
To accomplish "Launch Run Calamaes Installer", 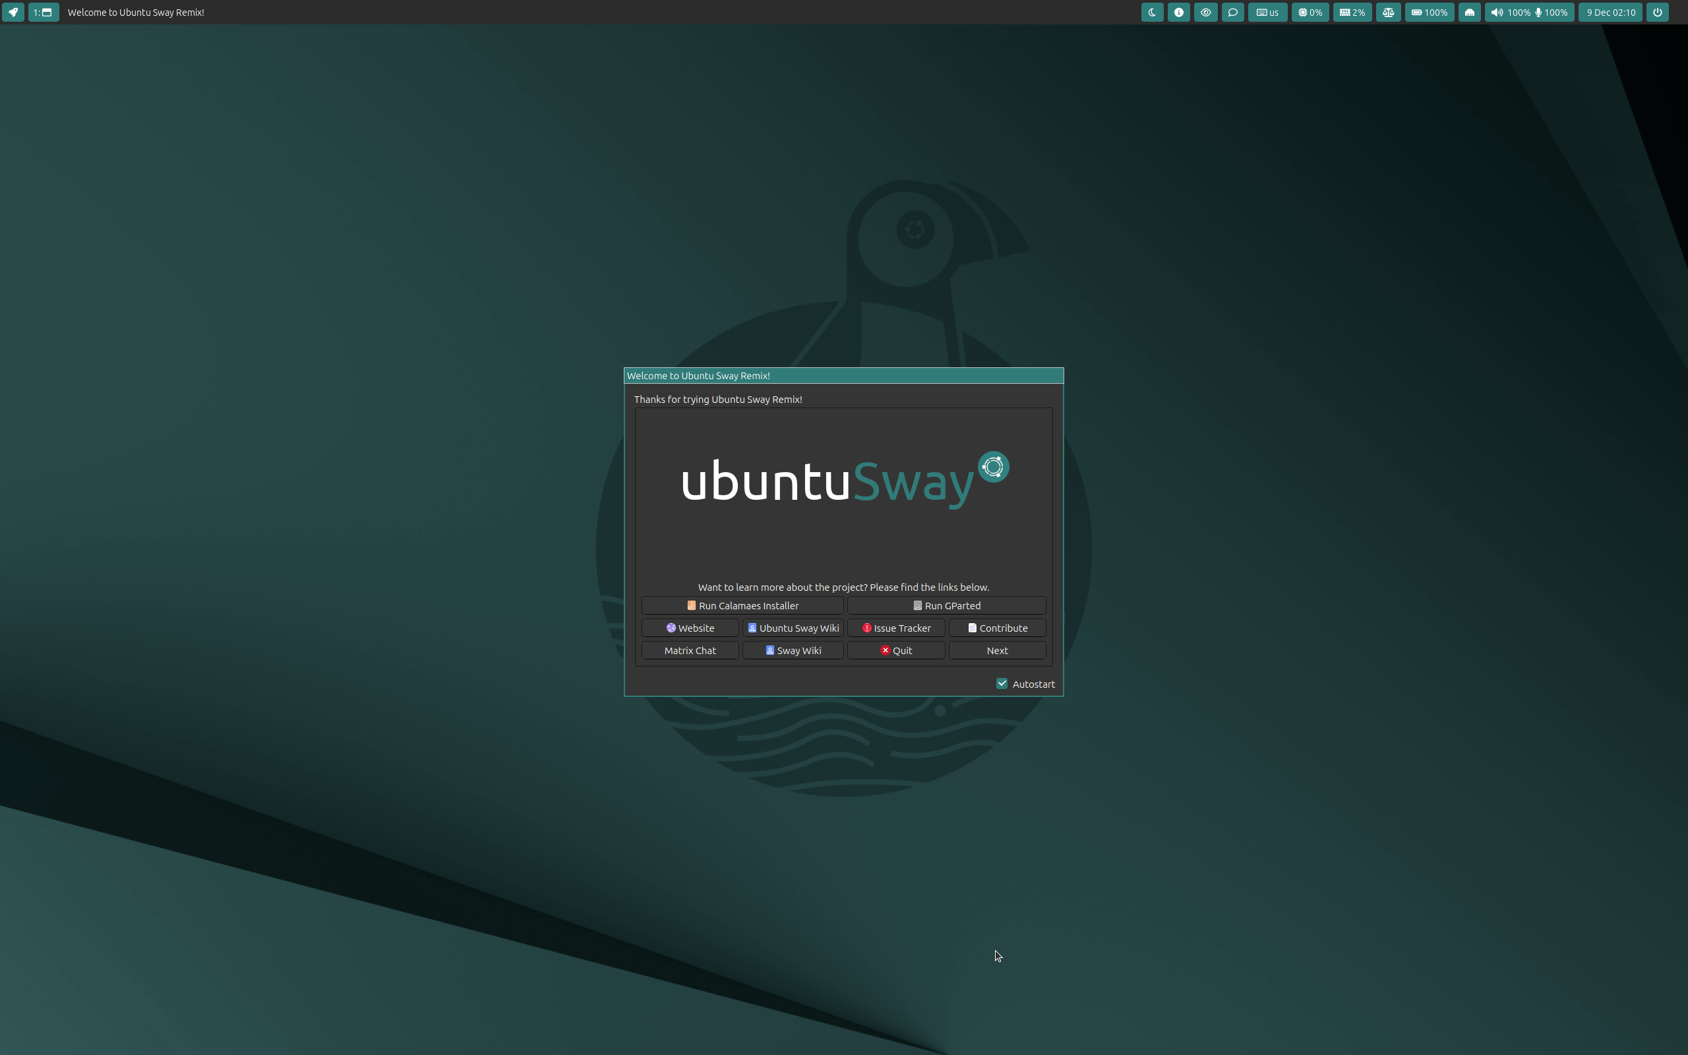I will (x=742, y=605).
